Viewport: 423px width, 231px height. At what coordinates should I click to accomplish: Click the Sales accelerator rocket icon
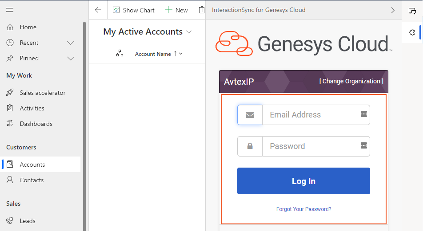pyautogui.click(x=10, y=93)
